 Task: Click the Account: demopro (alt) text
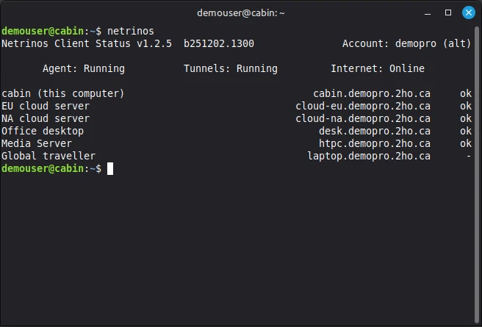pyautogui.click(x=407, y=43)
